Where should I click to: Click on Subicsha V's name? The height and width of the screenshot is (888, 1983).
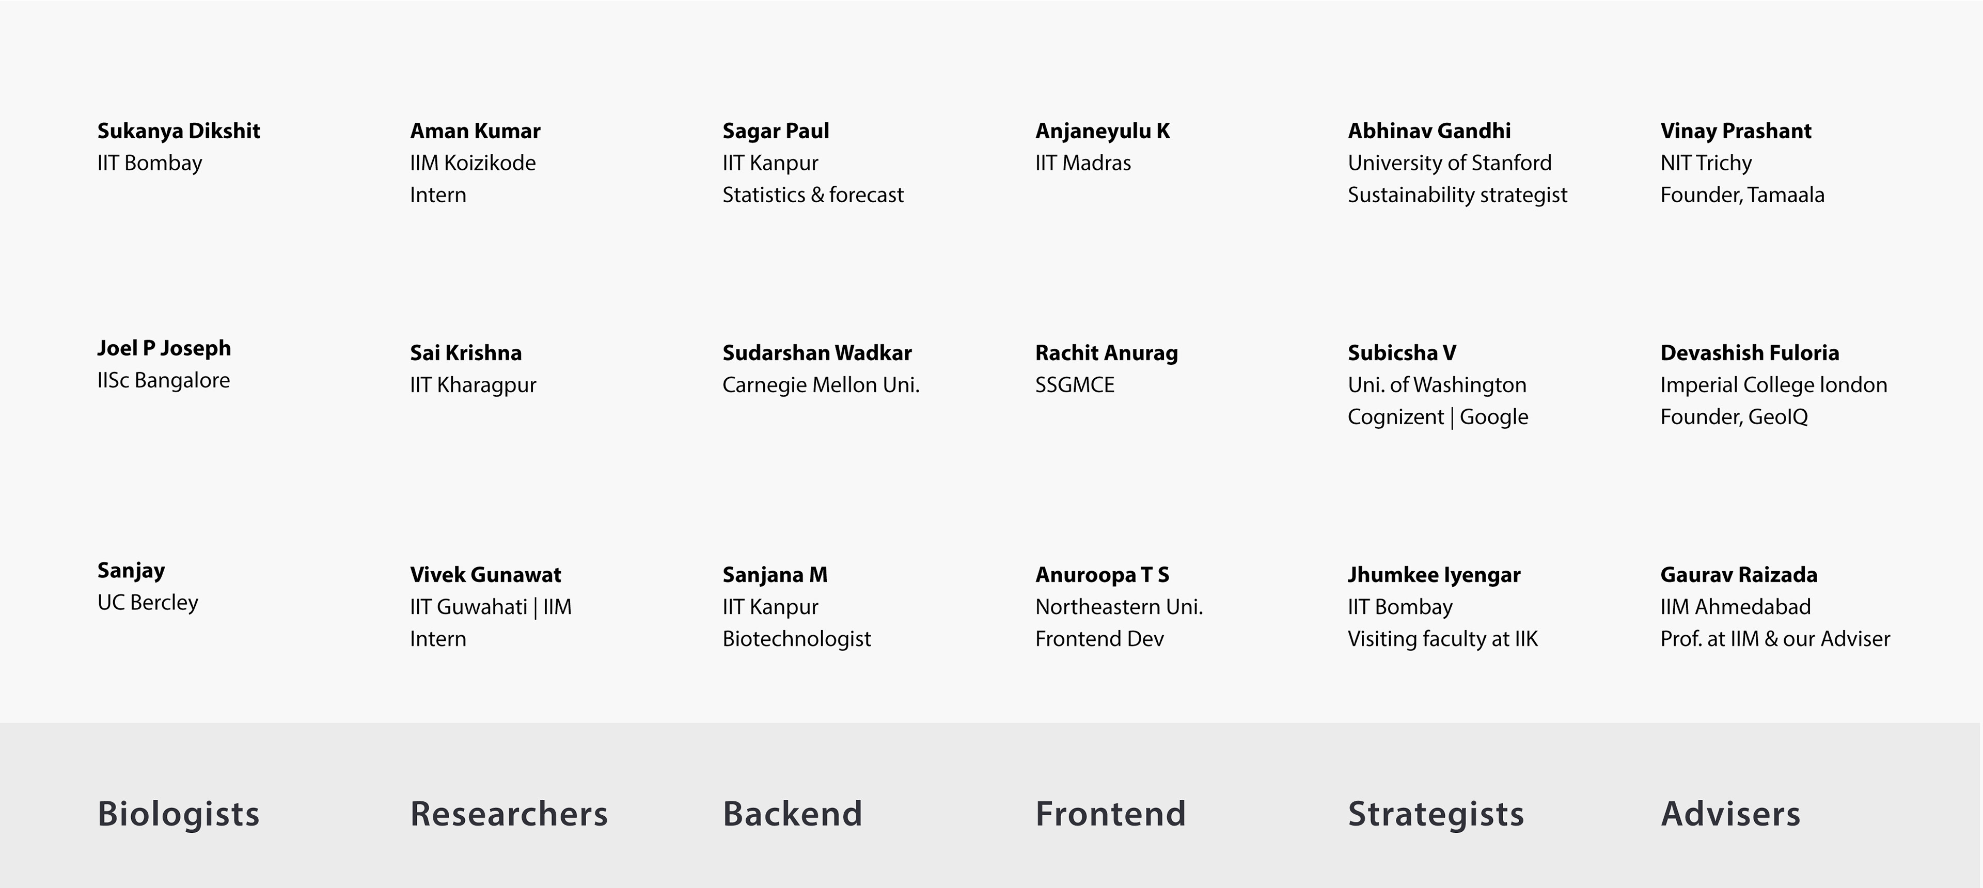coord(1402,353)
